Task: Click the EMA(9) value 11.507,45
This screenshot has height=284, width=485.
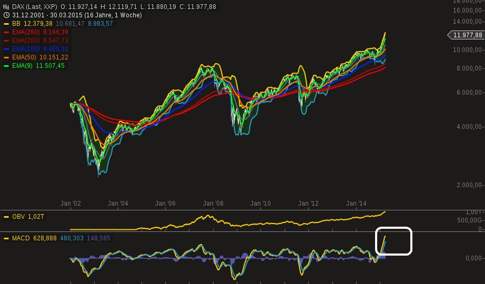Action: coord(50,66)
